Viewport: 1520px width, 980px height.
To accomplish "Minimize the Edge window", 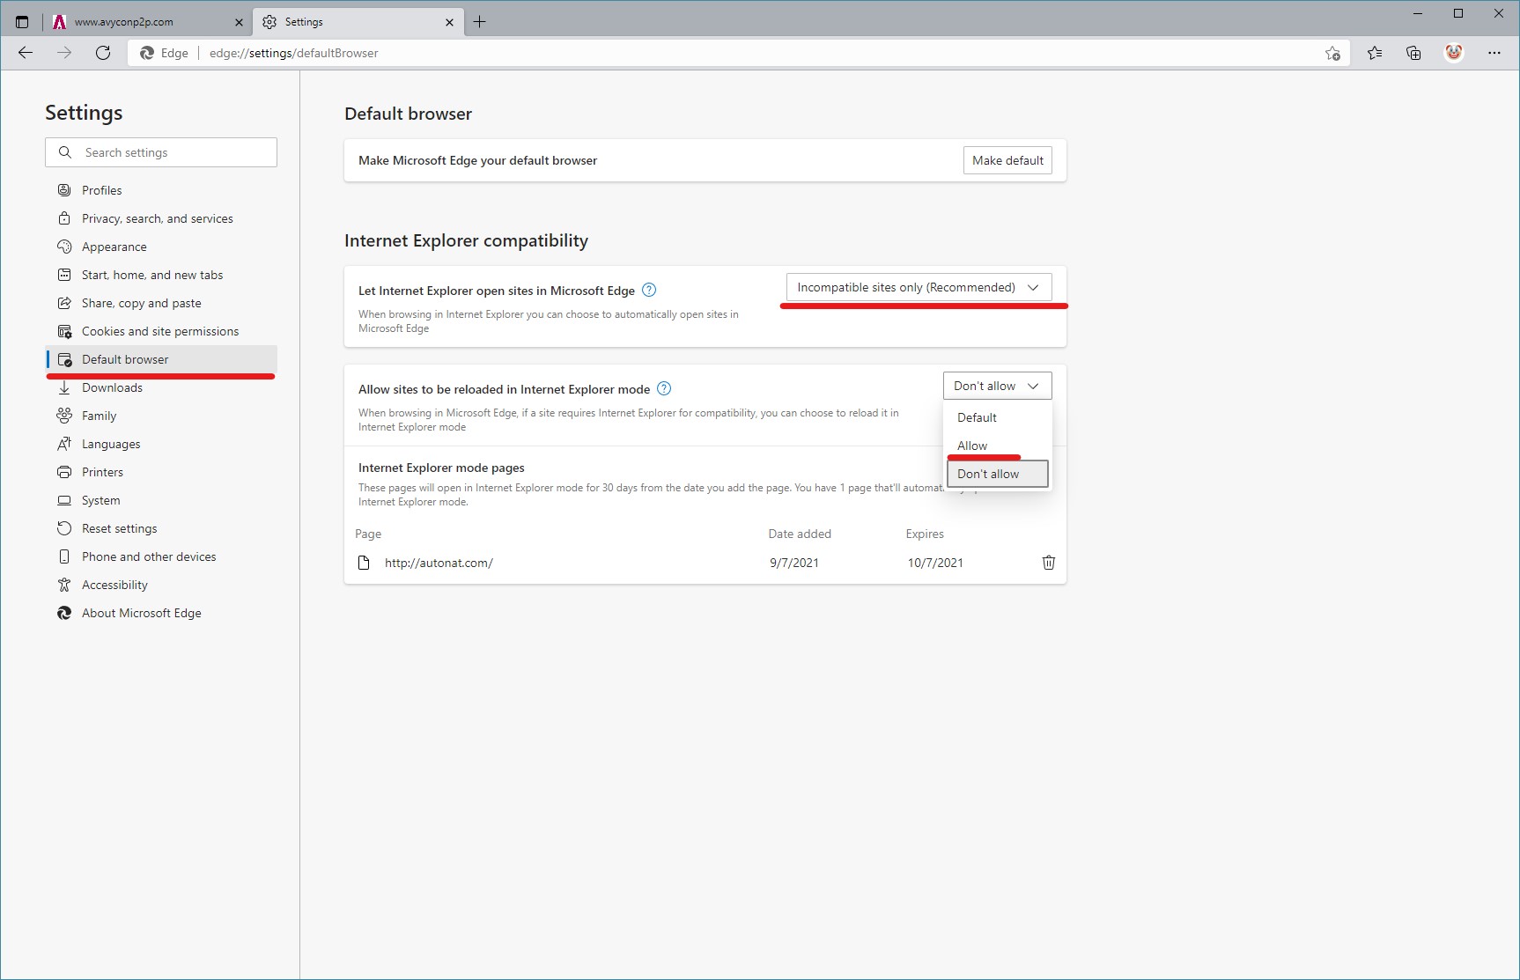I will (x=1418, y=13).
